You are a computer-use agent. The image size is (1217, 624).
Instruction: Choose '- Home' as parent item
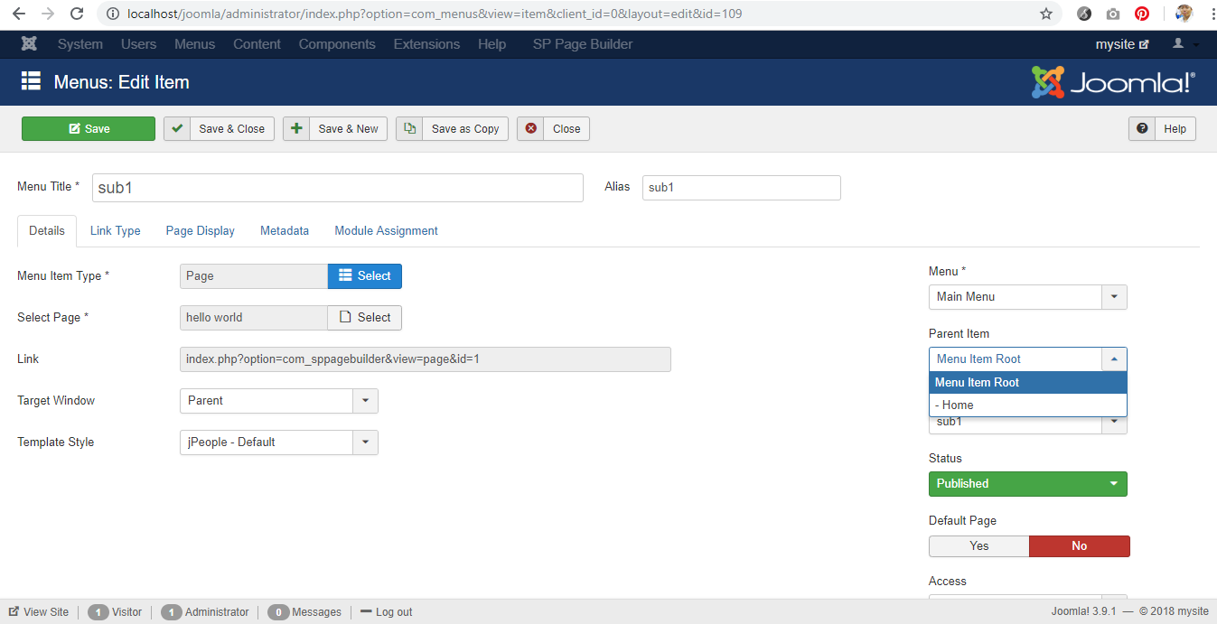point(1027,405)
